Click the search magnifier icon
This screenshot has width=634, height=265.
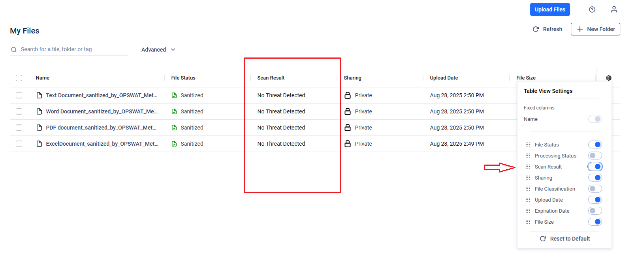coord(14,50)
